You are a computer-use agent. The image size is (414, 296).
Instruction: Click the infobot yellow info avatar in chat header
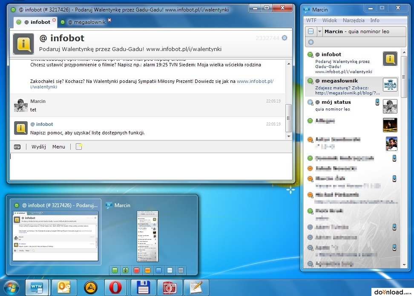pos(23,44)
